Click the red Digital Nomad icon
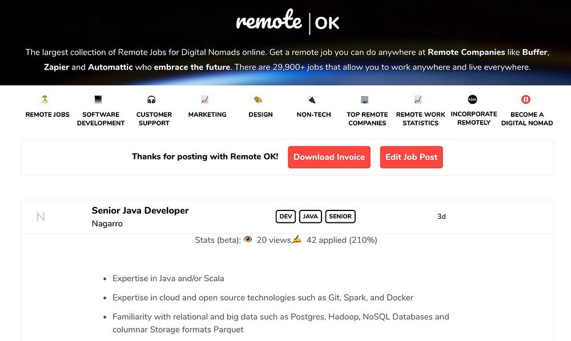The height and width of the screenshot is (341, 571). tap(525, 99)
